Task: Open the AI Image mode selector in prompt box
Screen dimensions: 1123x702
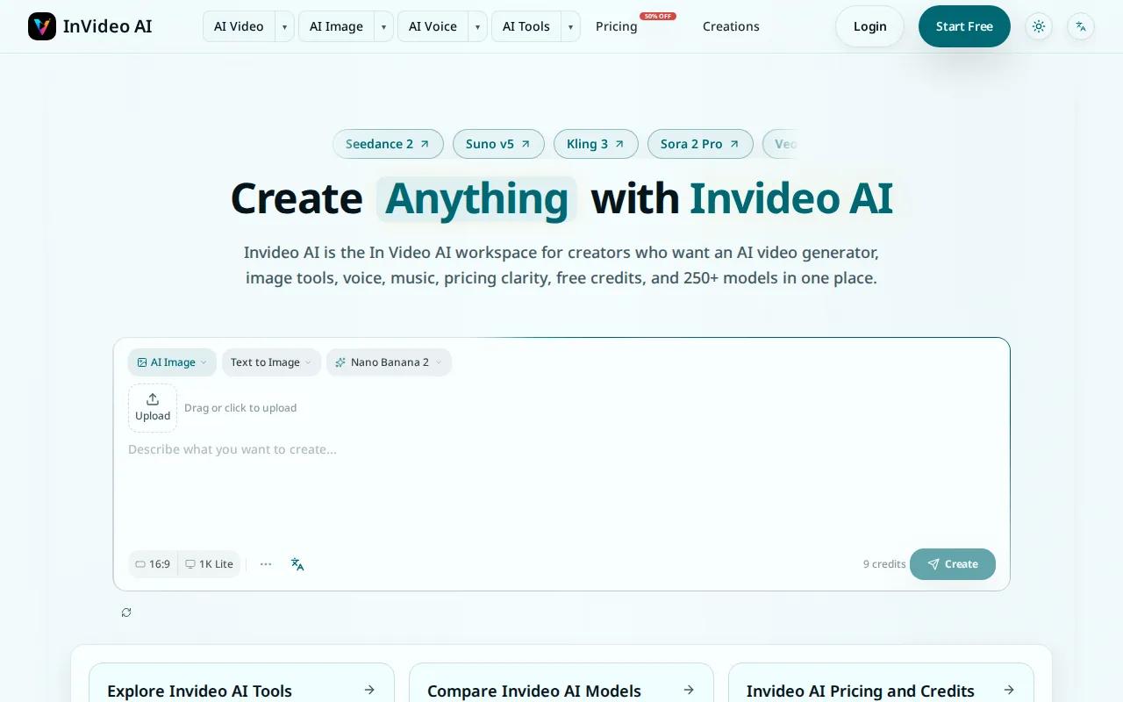Action: tap(172, 362)
